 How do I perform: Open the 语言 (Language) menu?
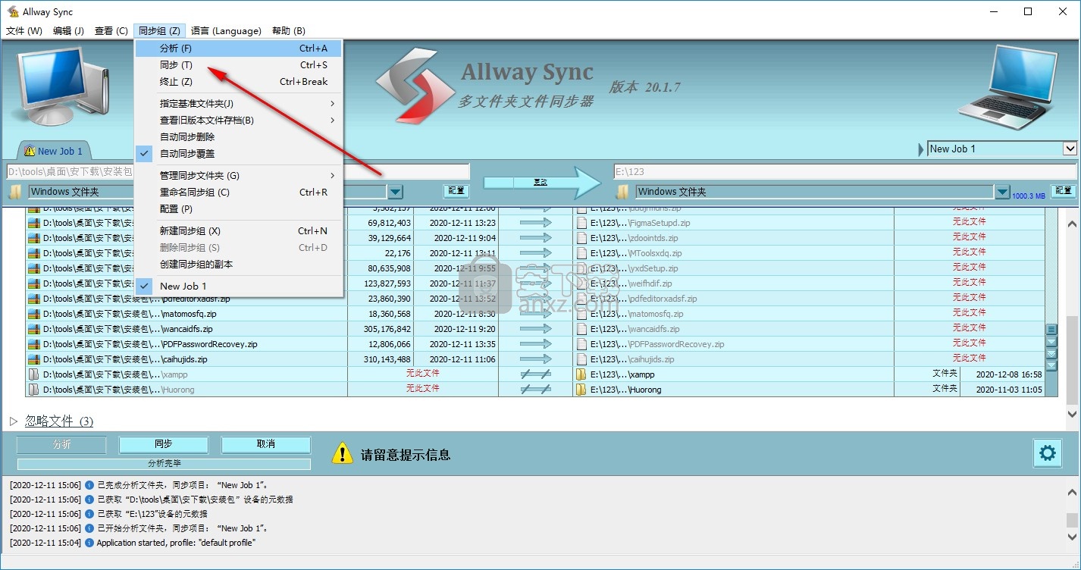point(226,31)
